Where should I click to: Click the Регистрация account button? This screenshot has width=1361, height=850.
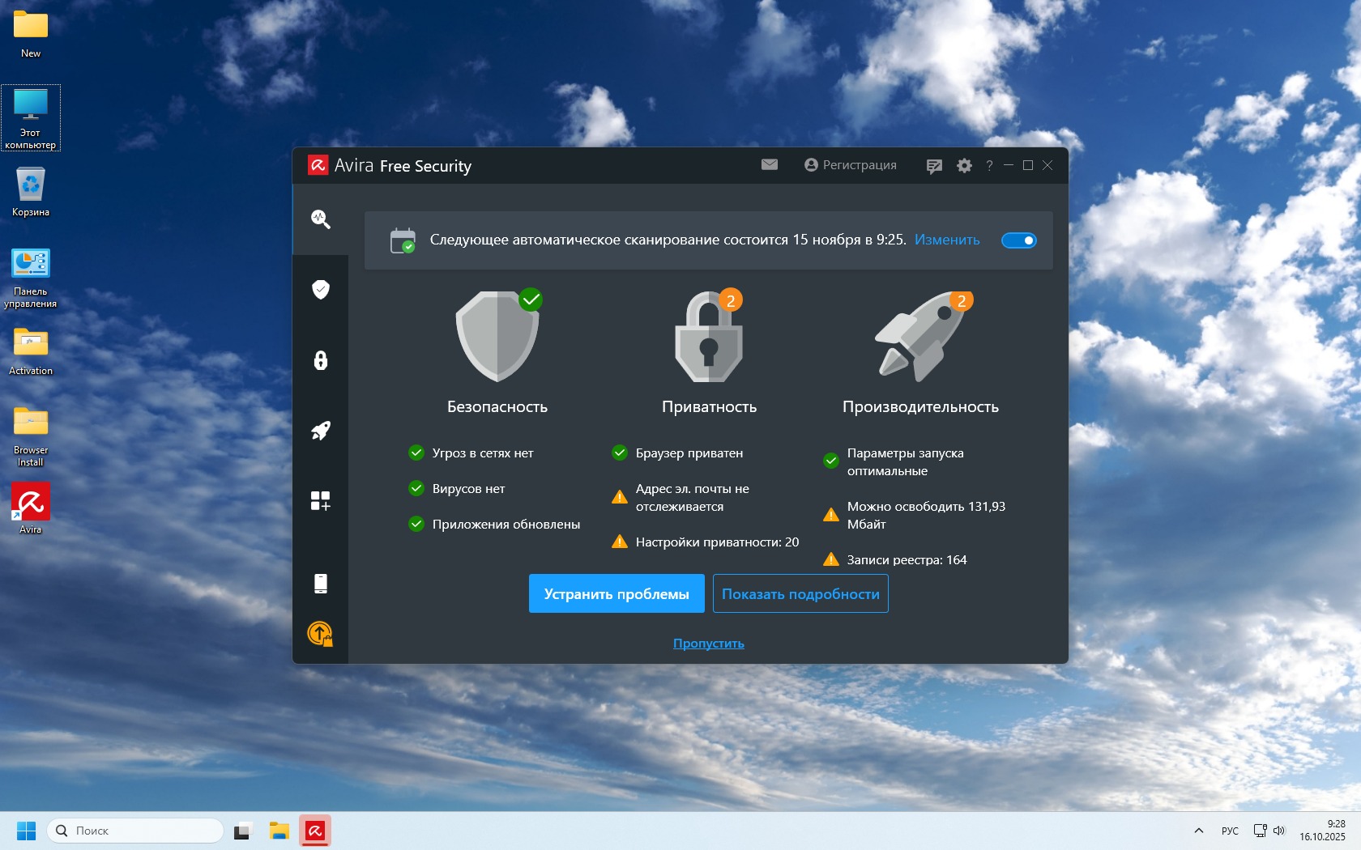coord(851,165)
